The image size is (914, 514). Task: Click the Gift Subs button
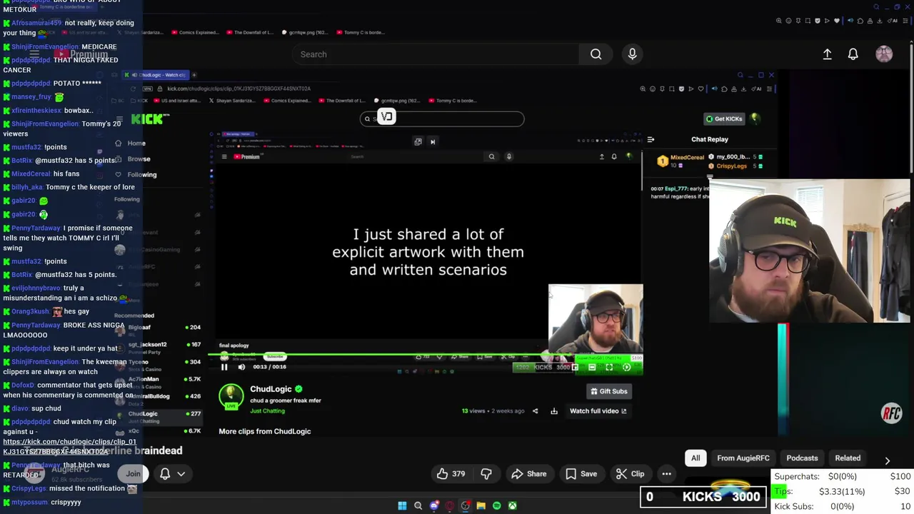coord(608,391)
